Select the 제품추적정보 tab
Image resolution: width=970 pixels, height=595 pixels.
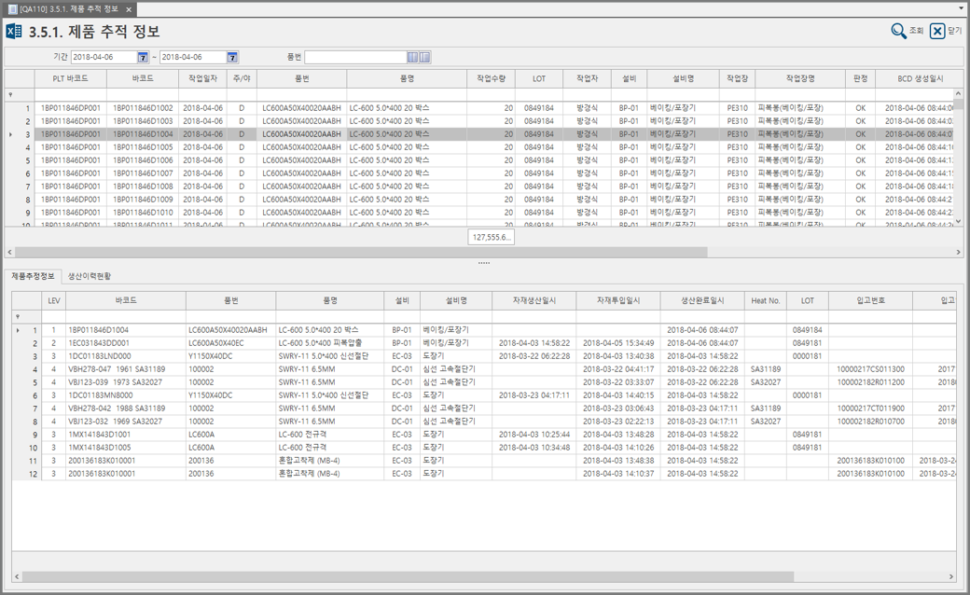pos(33,276)
